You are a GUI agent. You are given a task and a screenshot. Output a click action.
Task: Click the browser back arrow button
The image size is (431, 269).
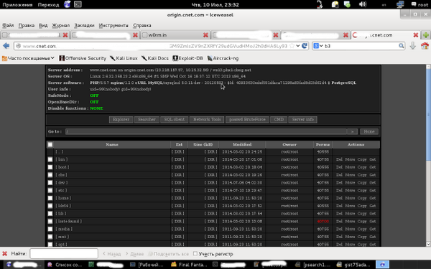pyautogui.click(x=6, y=46)
